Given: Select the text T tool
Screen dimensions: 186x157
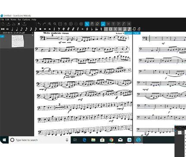Looking at the screenshot, I should [x=113, y=24].
